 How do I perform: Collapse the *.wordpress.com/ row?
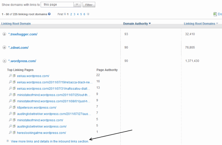click(4, 61)
